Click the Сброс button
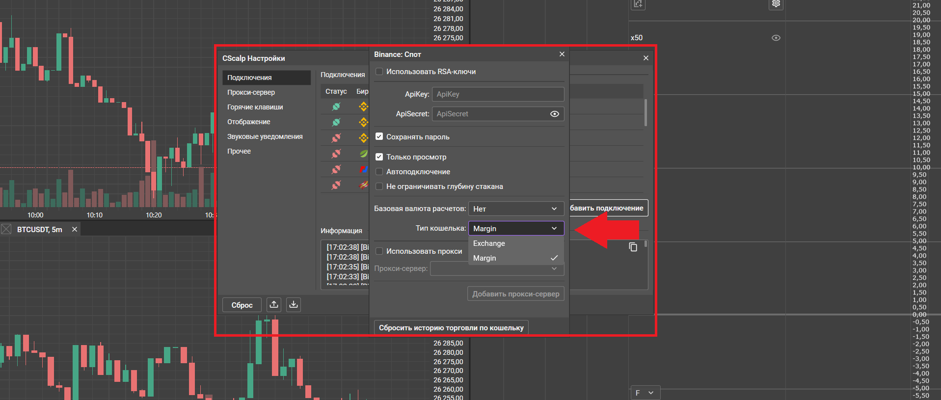 [x=242, y=305]
